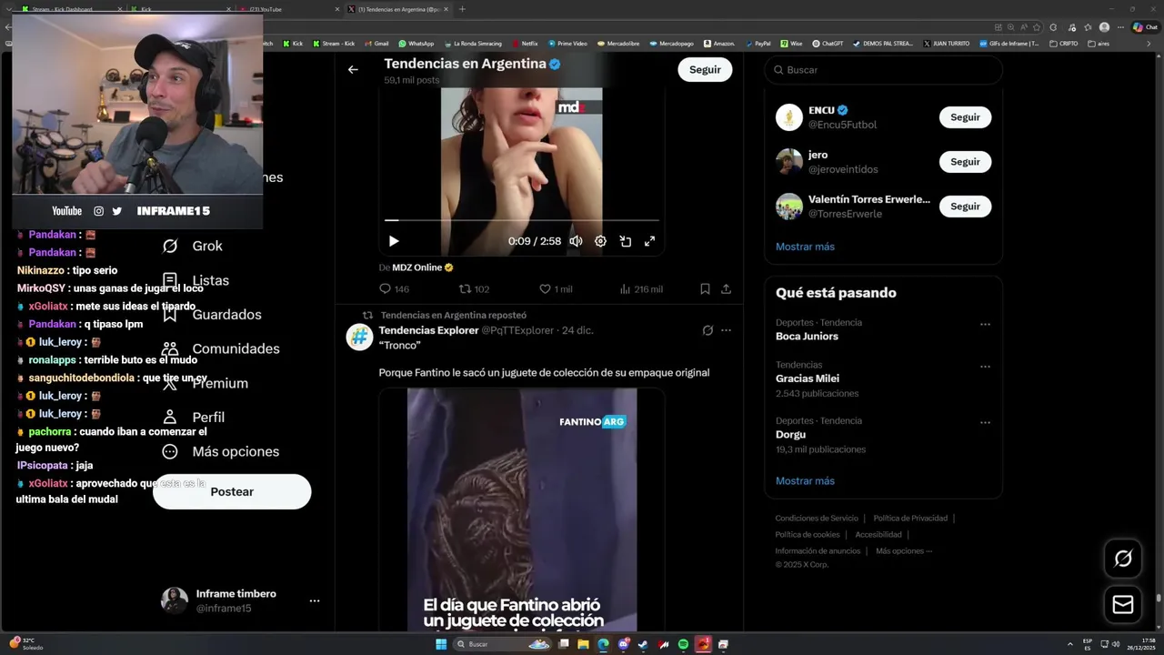Open Grok in the sidebar
Image resolution: width=1164 pixels, height=655 pixels.
coord(192,246)
